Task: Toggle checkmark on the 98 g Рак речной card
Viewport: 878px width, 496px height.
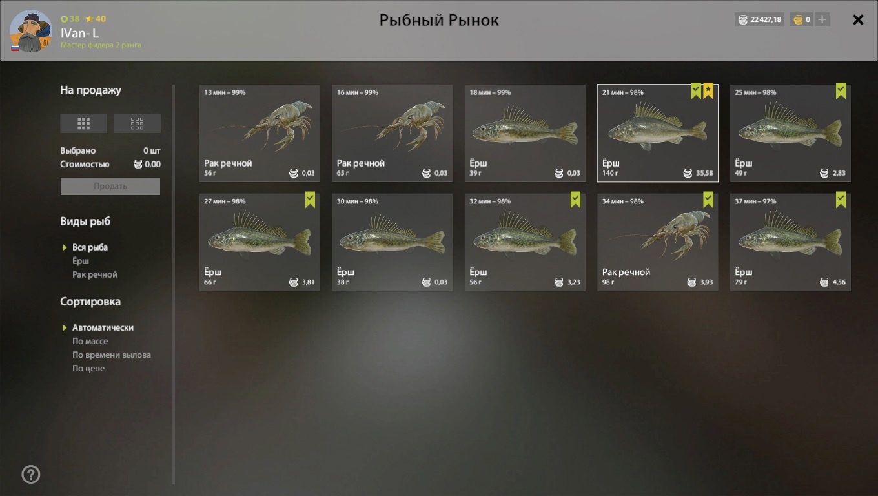Action: click(x=708, y=200)
